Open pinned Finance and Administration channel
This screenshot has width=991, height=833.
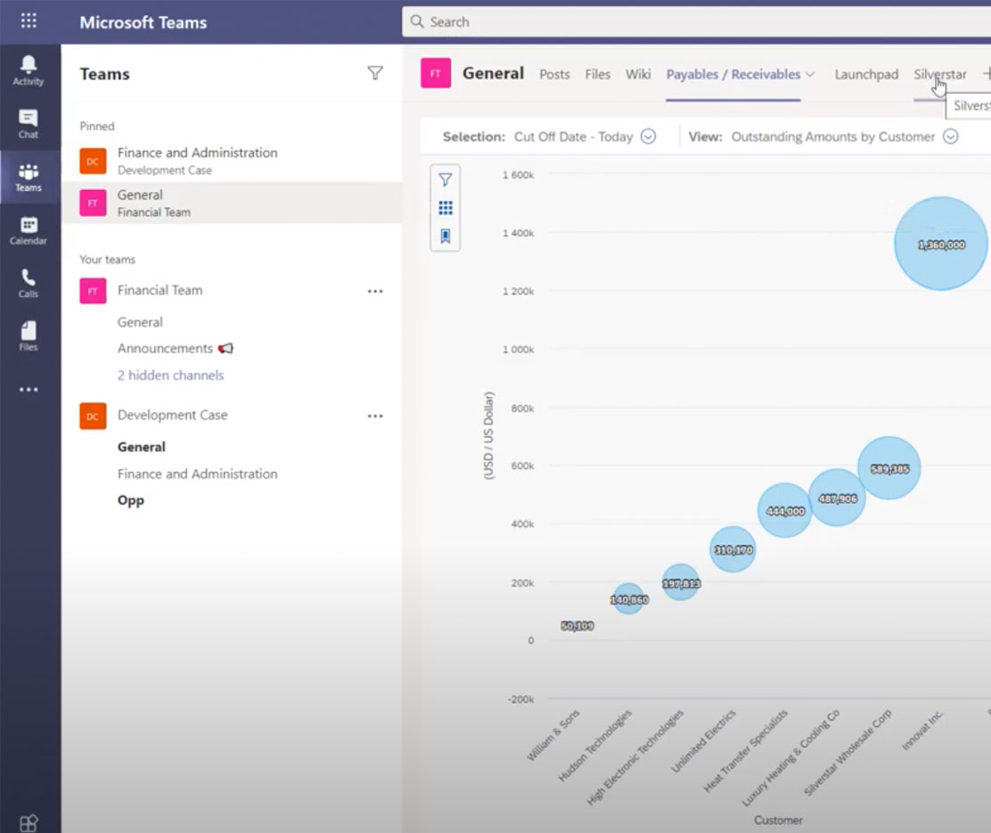point(232,161)
